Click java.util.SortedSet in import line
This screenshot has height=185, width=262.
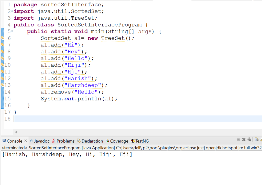point(69,11)
